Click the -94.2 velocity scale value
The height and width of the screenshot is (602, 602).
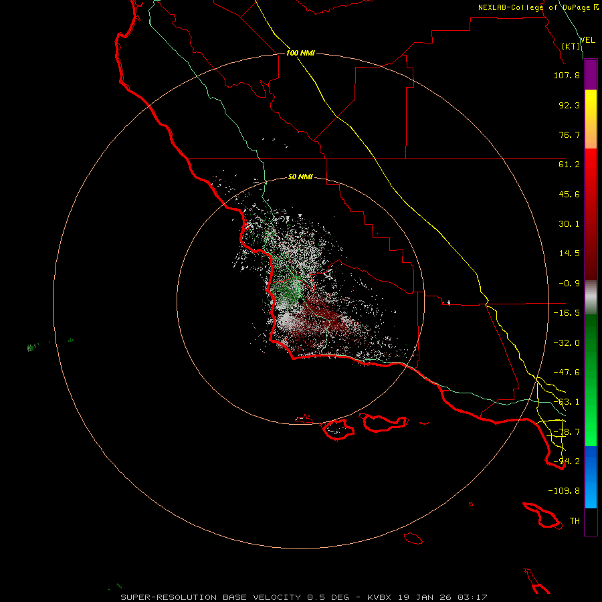click(x=567, y=462)
